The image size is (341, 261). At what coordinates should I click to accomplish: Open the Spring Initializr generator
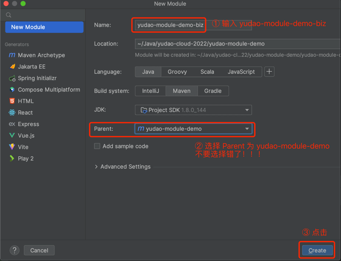37,78
